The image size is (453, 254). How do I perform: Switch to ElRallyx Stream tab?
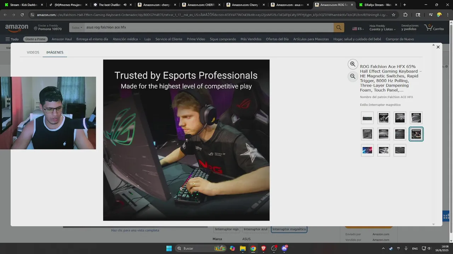377,5
